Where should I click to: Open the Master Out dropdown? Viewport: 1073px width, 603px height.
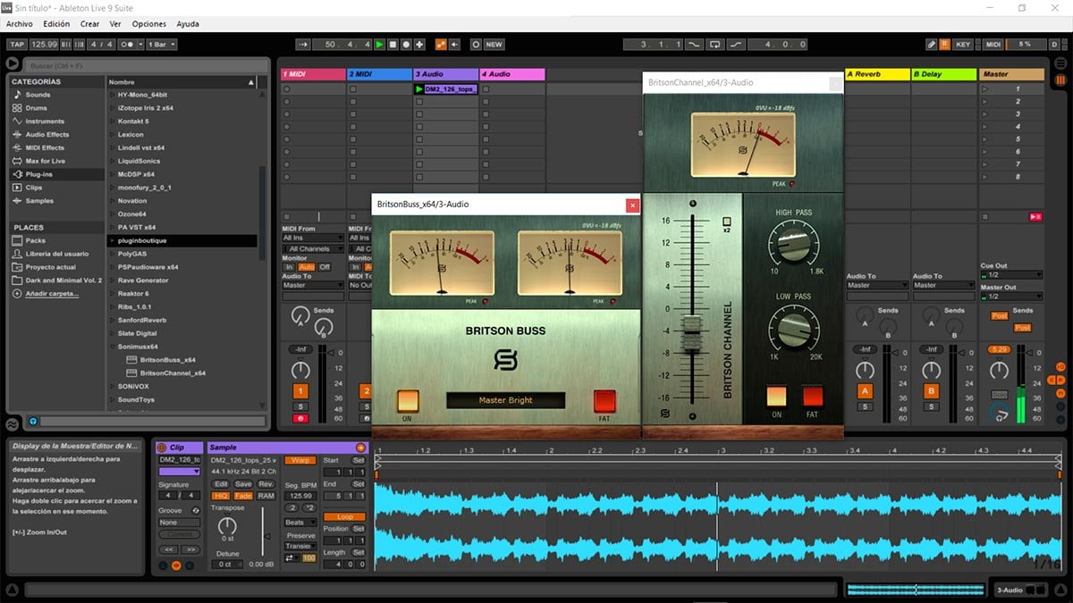1011,297
